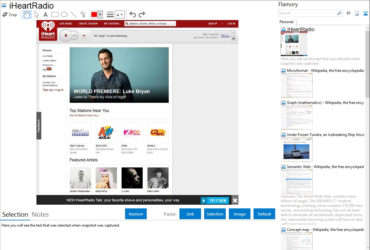Undo the last annotation
The image size is (370, 250).
tap(132, 14)
